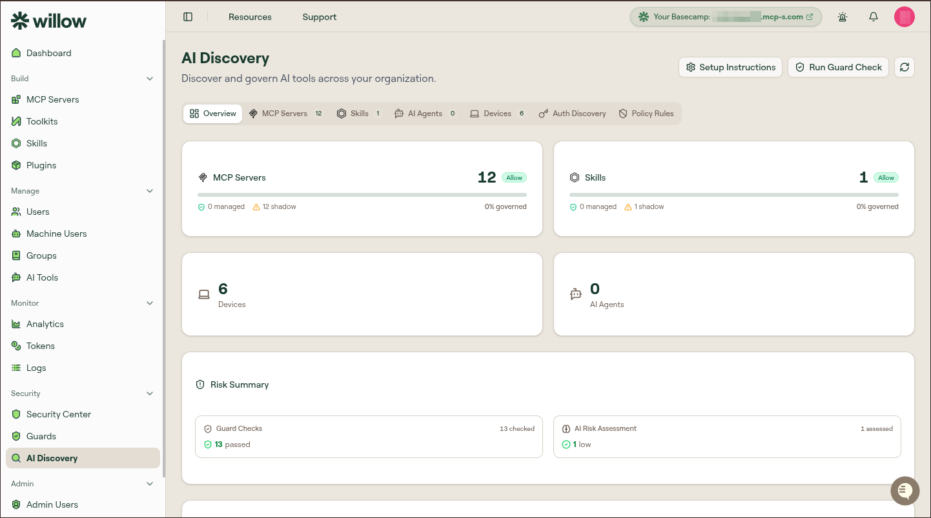Switch to the Devices tab

tap(497, 114)
